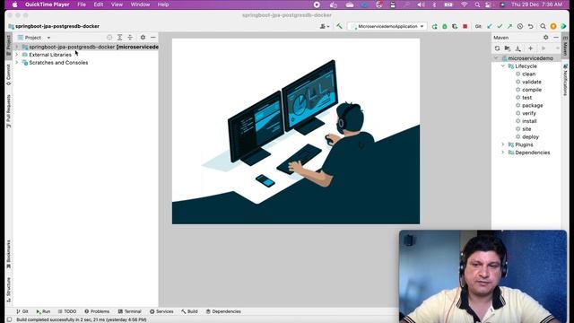Open the Window menu in menu bar
The height and width of the screenshot is (323, 574).
[x=140, y=4]
